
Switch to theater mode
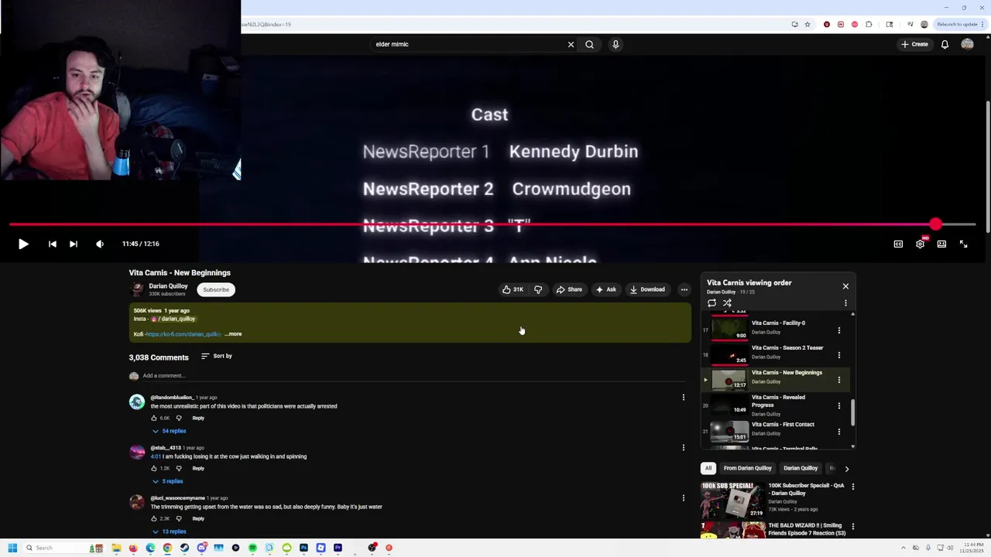tap(941, 244)
